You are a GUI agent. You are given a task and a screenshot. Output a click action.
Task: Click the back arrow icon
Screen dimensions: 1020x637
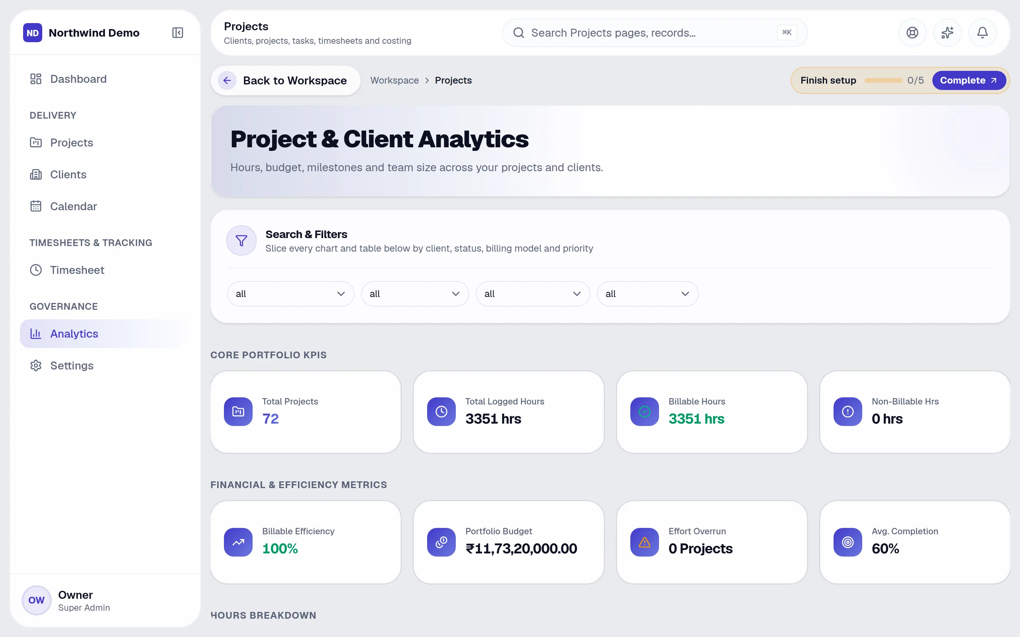(x=227, y=80)
